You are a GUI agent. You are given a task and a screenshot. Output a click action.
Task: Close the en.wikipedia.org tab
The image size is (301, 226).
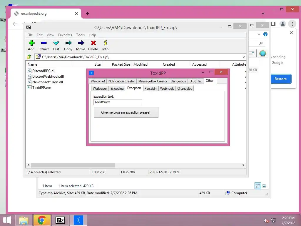pyautogui.click(x=76, y=14)
